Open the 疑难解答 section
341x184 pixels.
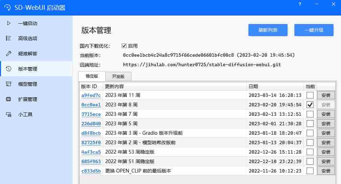pyautogui.click(x=36, y=53)
